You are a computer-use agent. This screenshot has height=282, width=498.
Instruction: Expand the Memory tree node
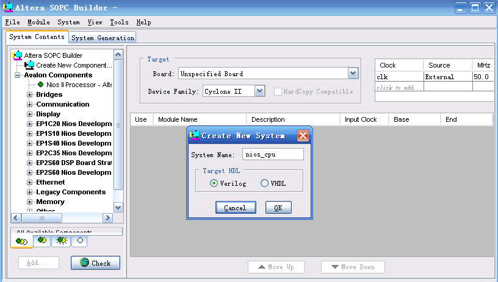pyautogui.click(x=29, y=202)
